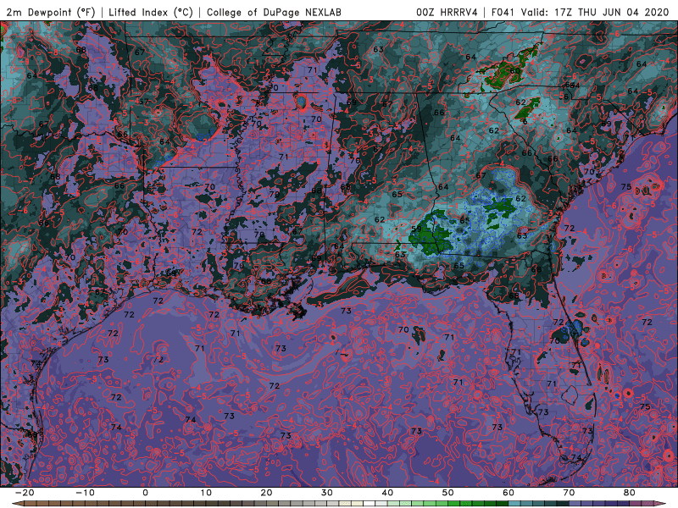This screenshot has height=508, width=678.
Task: Click the white colorbar segment between 30 and 40
Action: click(370, 504)
